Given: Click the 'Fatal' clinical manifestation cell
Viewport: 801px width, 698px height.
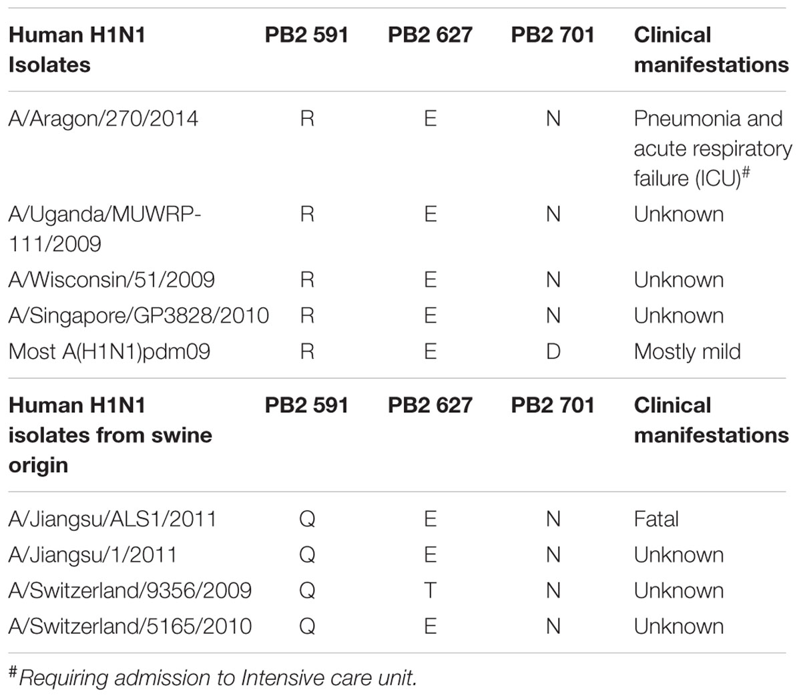Looking at the screenshot, I should 656,519.
